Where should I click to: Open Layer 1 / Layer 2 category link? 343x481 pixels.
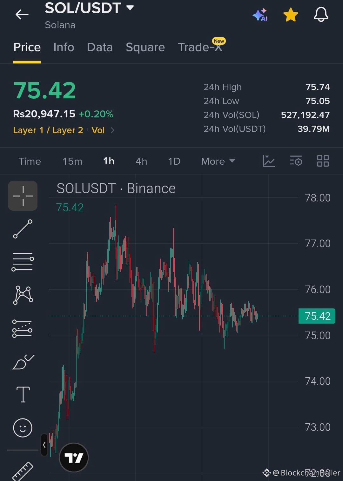[48, 130]
